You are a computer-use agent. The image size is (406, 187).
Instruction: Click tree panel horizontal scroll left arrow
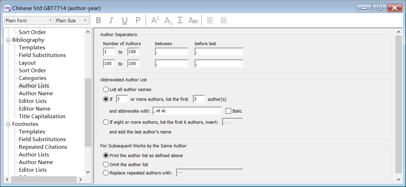tap(7, 179)
